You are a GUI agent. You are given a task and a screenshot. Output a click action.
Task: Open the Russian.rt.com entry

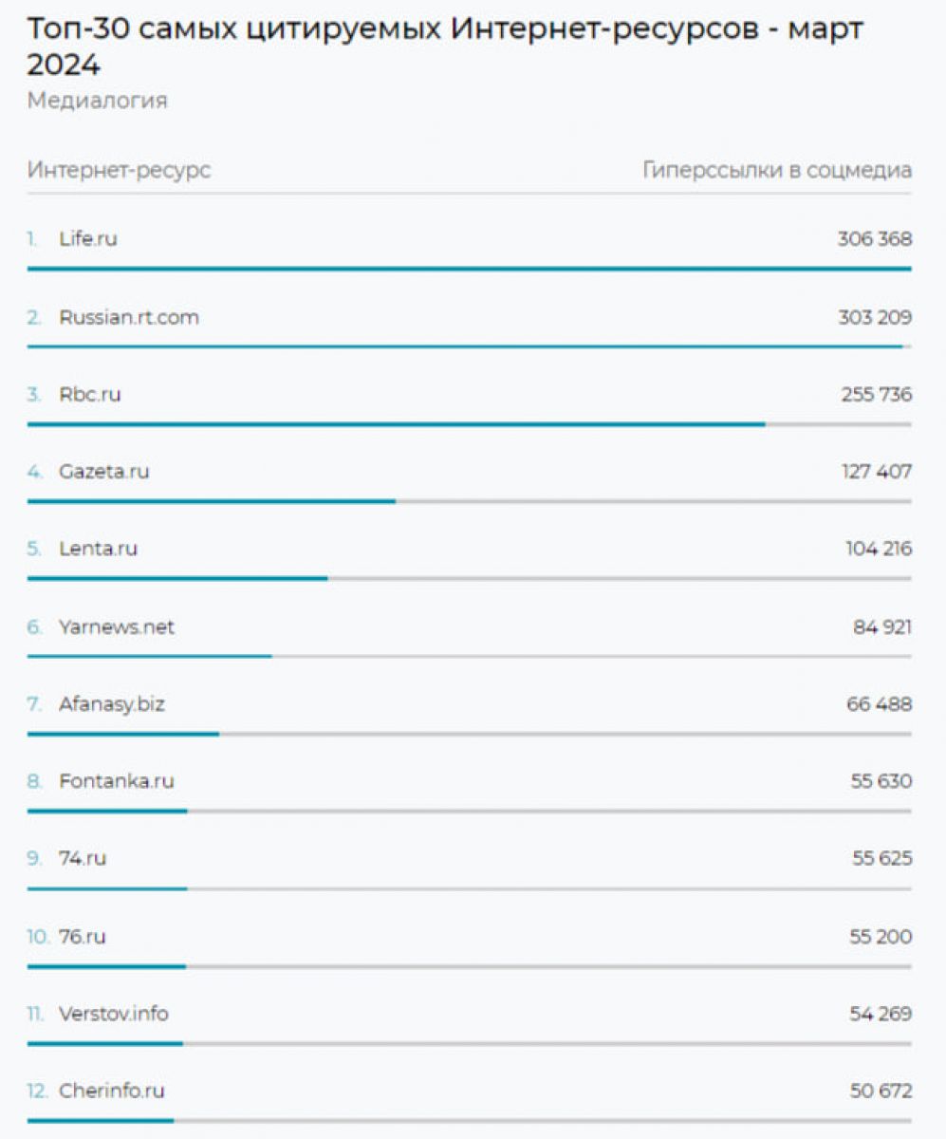(129, 317)
